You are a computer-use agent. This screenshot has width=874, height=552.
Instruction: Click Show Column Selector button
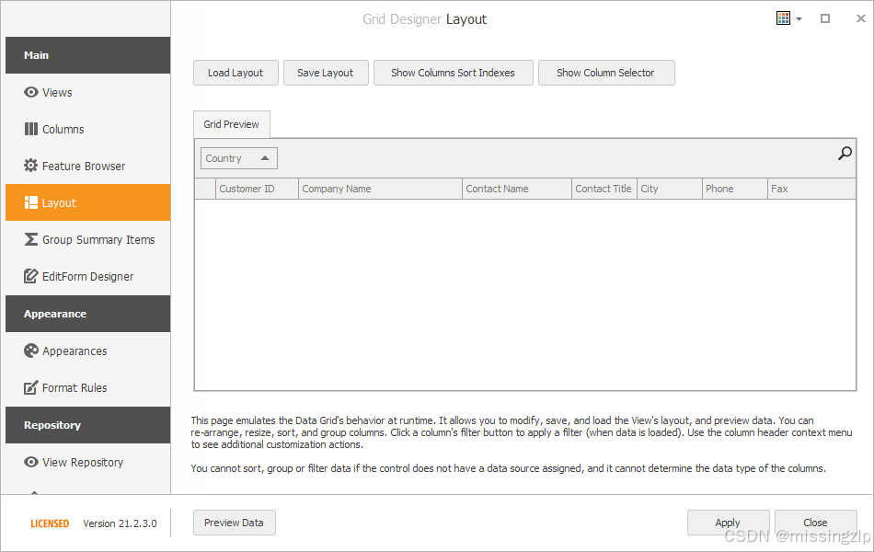coord(606,73)
